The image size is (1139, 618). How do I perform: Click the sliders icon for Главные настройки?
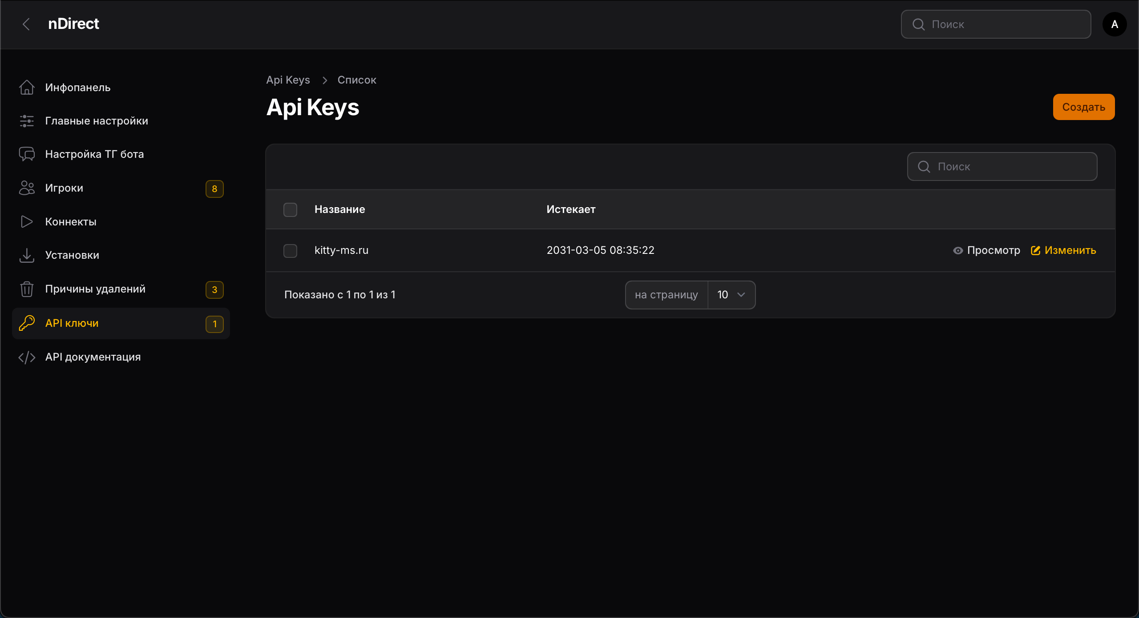pos(27,121)
